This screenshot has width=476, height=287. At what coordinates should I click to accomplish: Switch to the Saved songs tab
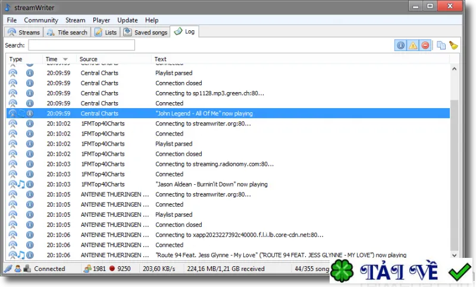click(145, 32)
